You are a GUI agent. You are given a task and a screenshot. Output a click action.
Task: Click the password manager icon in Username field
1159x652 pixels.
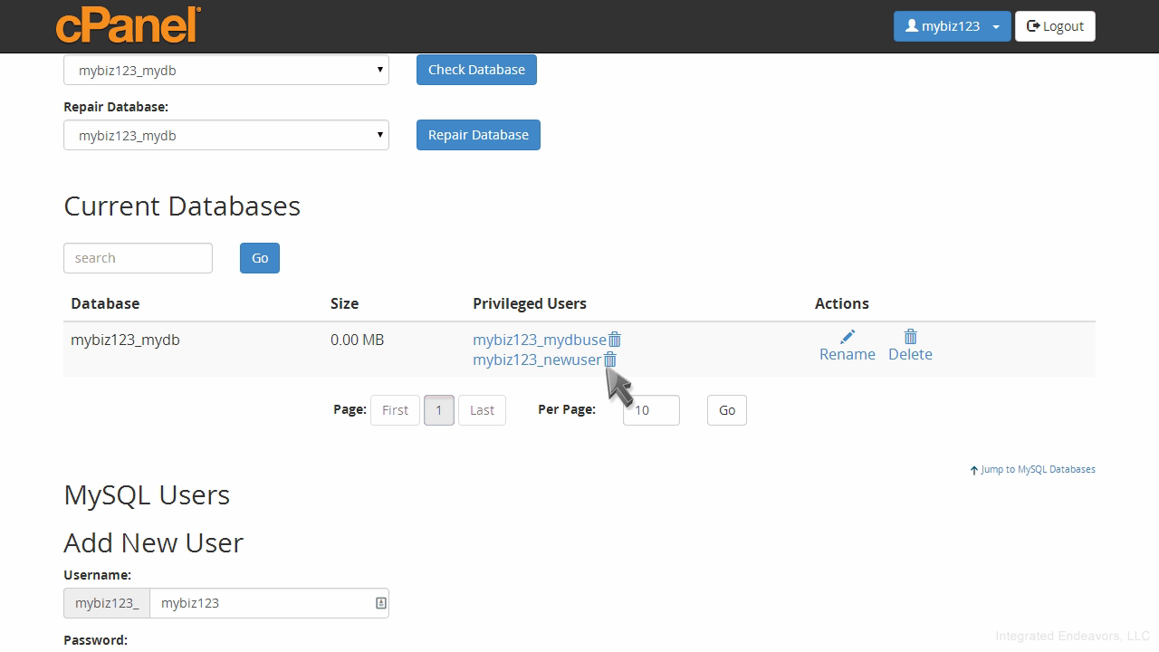point(381,603)
